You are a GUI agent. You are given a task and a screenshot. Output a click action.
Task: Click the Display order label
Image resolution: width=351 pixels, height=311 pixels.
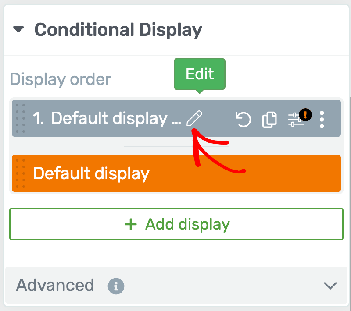coord(61,79)
